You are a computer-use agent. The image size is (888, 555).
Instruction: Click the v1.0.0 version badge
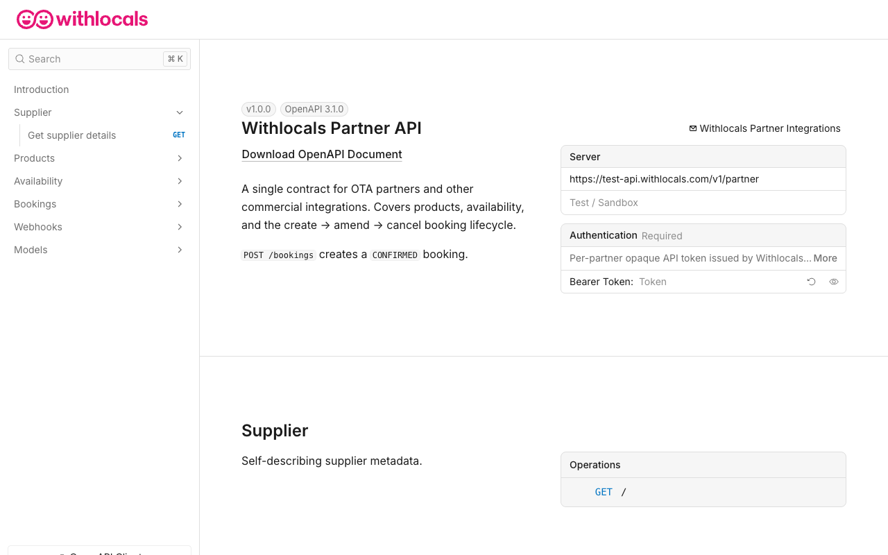click(x=259, y=109)
